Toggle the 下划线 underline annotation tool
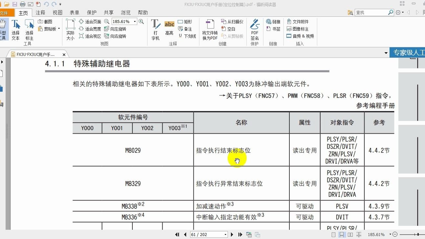 (x=188, y=36)
